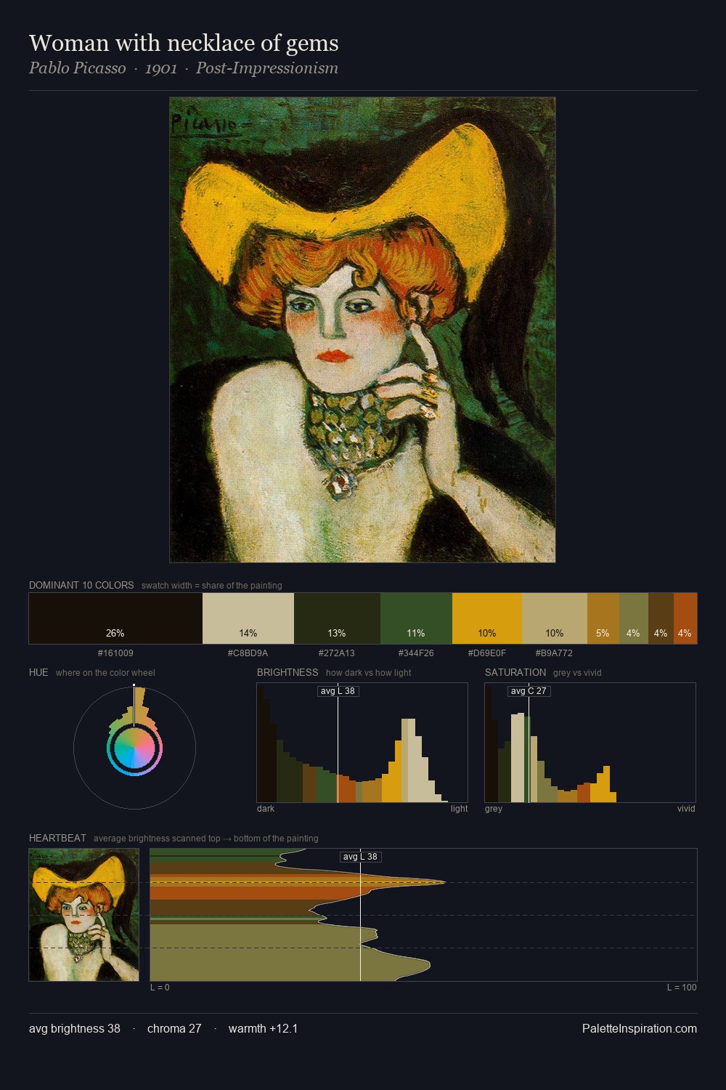Click the 'L = 100' axis label
726x1090 pixels.
click(682, 988)
